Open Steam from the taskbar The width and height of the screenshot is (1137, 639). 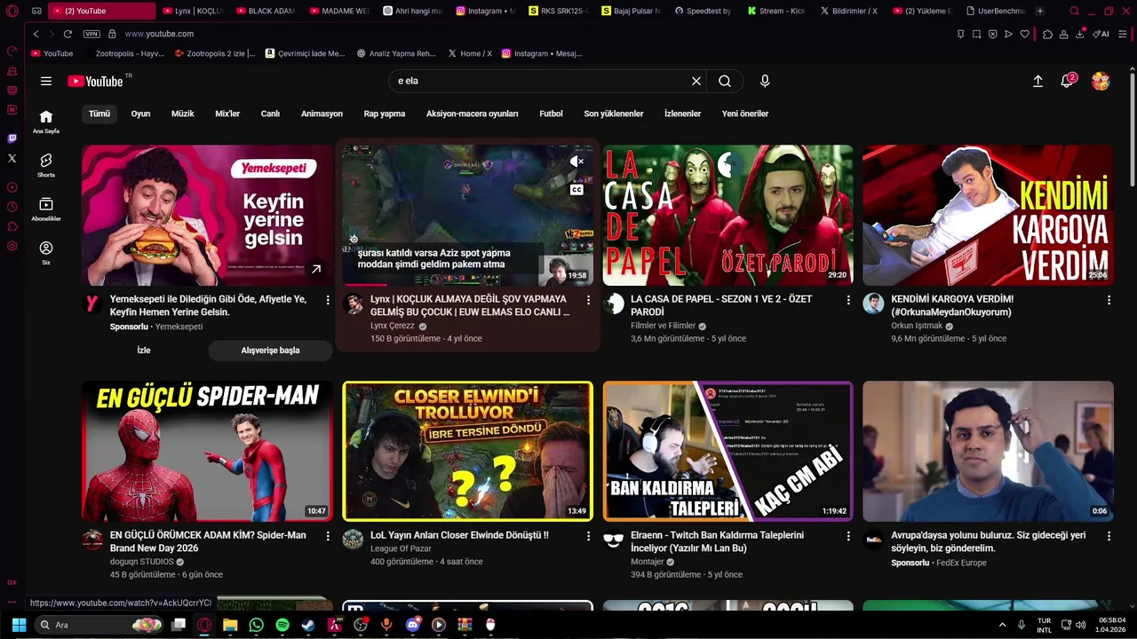pos(308,625)
